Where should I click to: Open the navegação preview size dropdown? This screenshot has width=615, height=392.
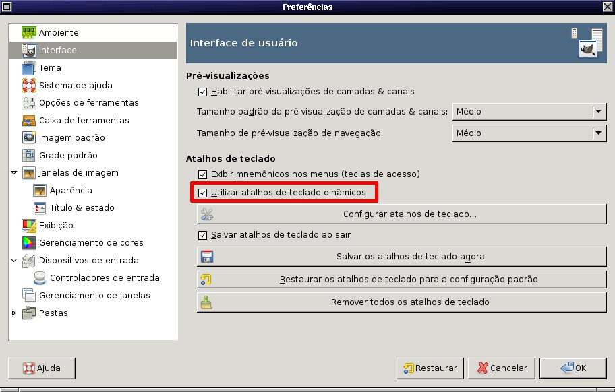click(529, 133)
